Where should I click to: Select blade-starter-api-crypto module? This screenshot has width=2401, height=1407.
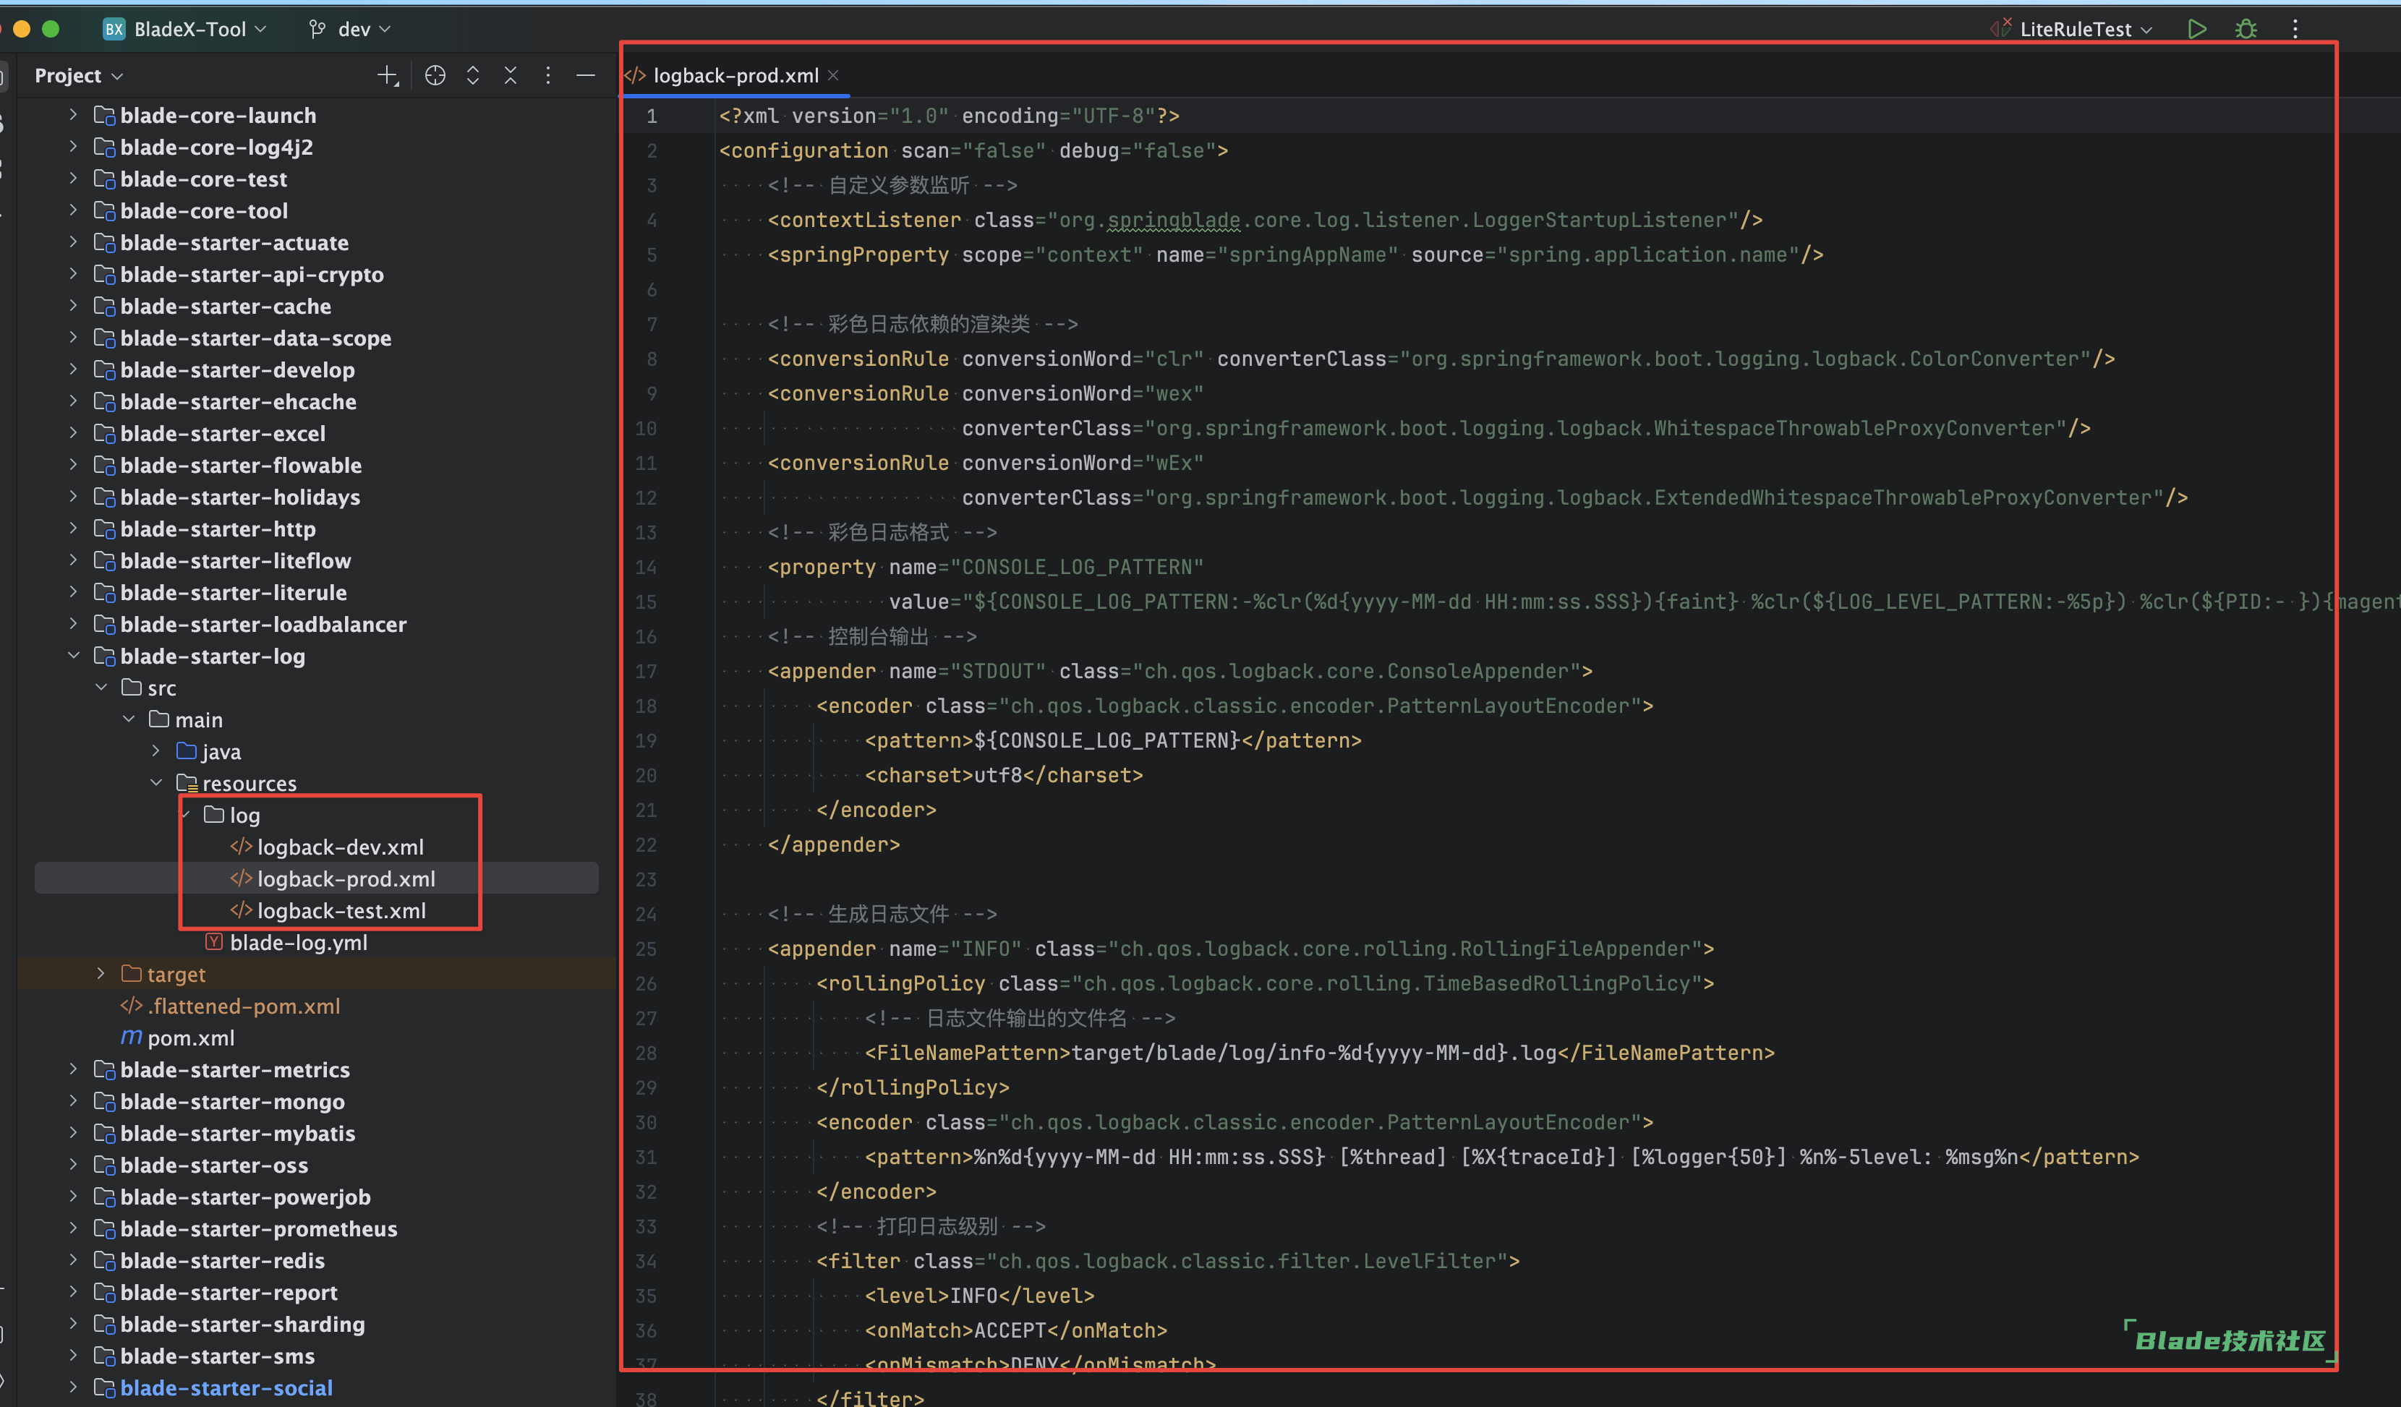coord(252,274)
